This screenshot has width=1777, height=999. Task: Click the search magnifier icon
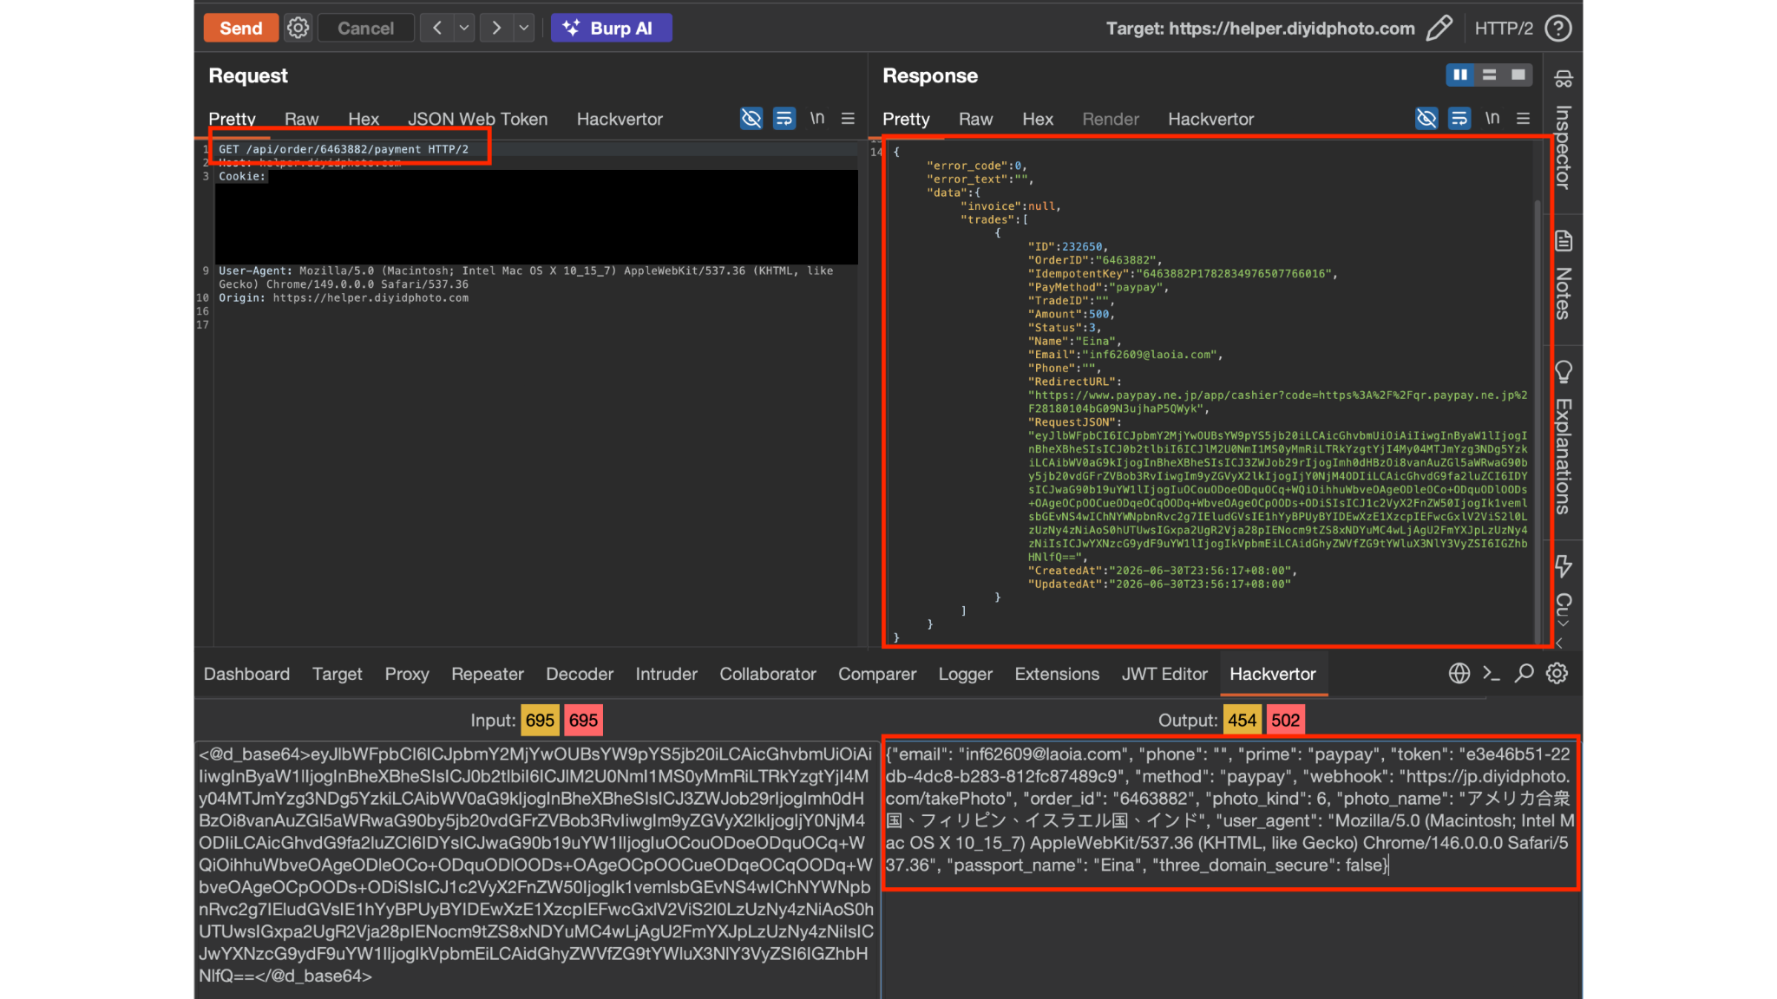point(1524,673)
